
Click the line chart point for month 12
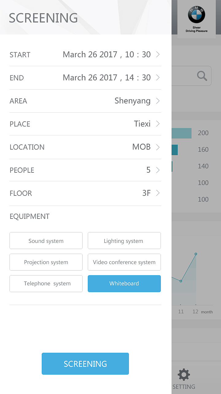[x=196, y=254]
